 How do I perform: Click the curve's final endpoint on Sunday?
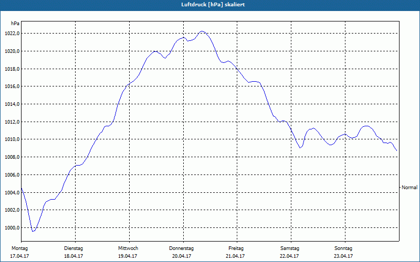(397, 150)
